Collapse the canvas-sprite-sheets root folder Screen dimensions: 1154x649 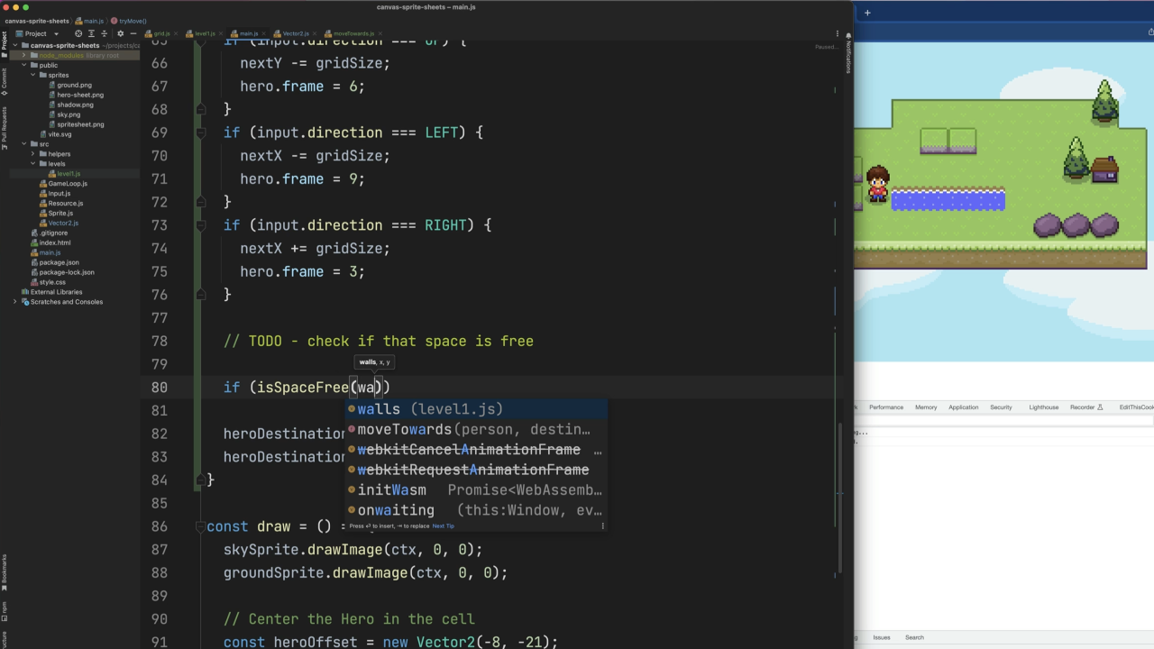pos(15,45)
